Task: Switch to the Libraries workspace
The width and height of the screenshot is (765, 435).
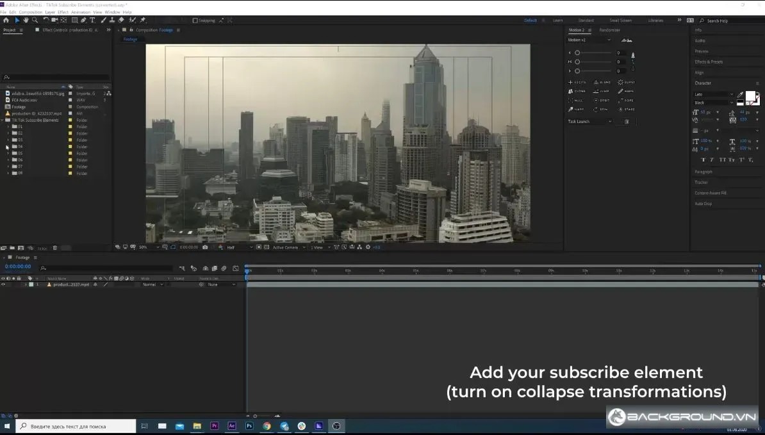Action: [655, 21]
